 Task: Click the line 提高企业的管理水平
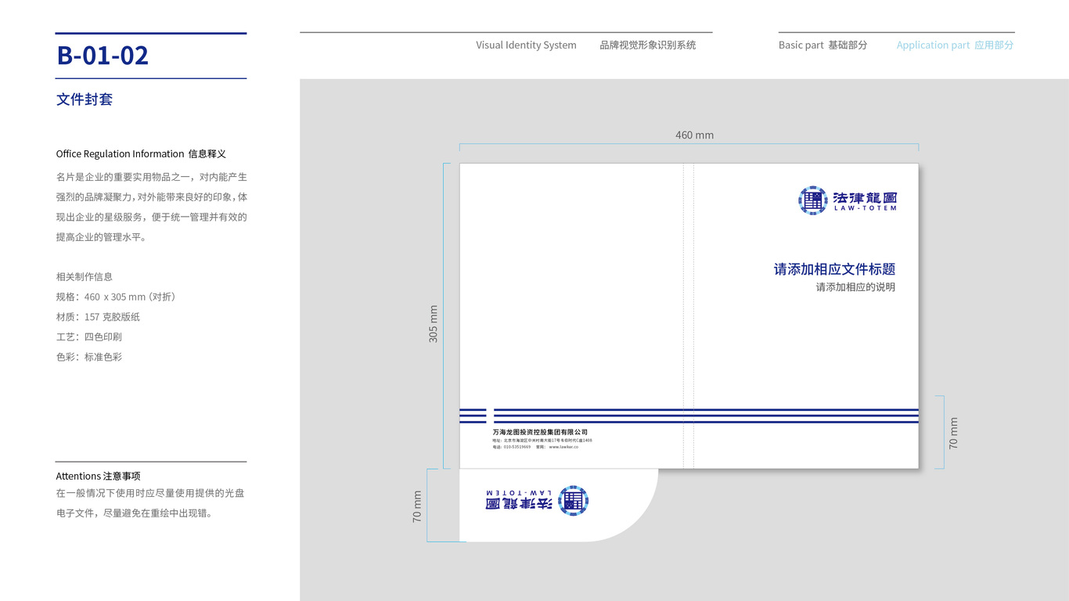[101, 237]
